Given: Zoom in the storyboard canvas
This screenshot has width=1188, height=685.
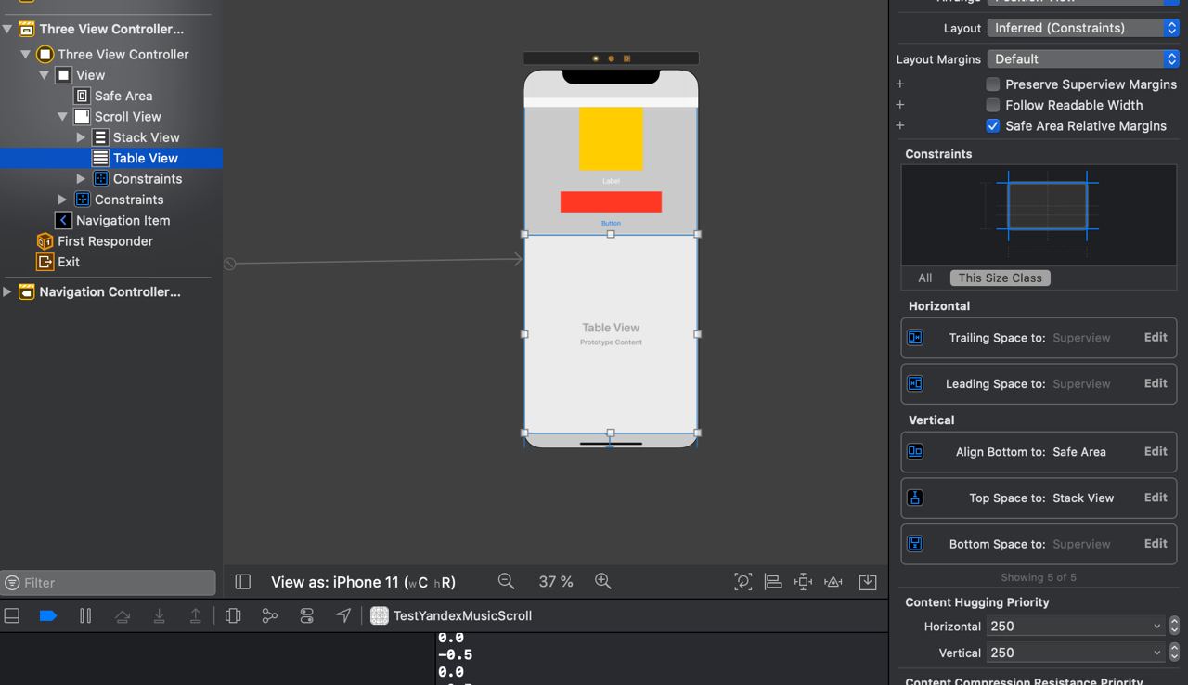Looking at the screenshot, I should click(x=603, y=581).
